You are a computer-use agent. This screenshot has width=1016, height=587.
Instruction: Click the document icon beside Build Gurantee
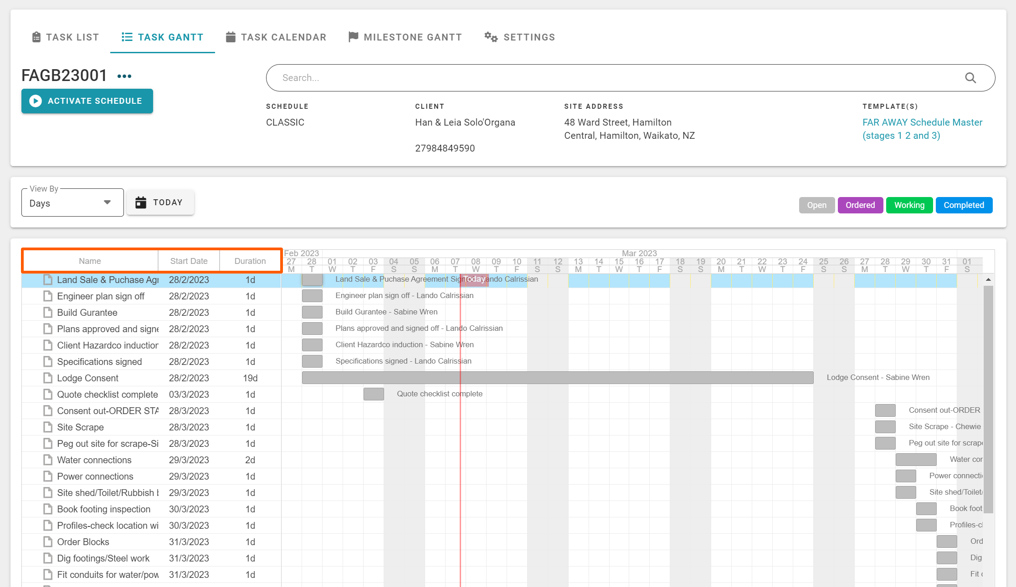point(47,313)
